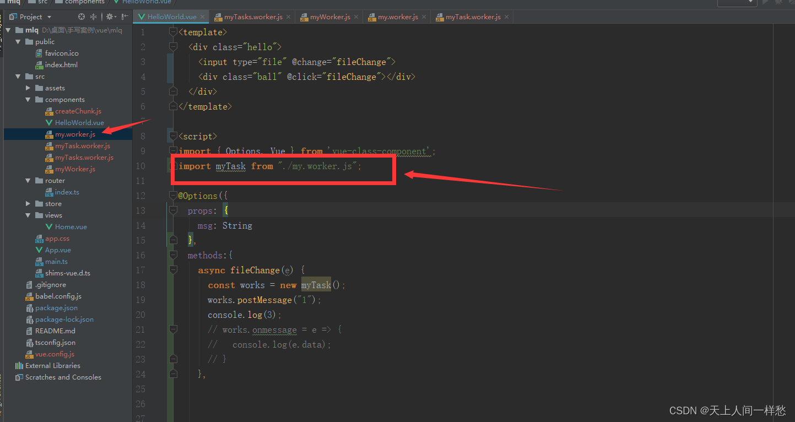
Task: Select index.ts under router
Action: (x=62, y=192)
